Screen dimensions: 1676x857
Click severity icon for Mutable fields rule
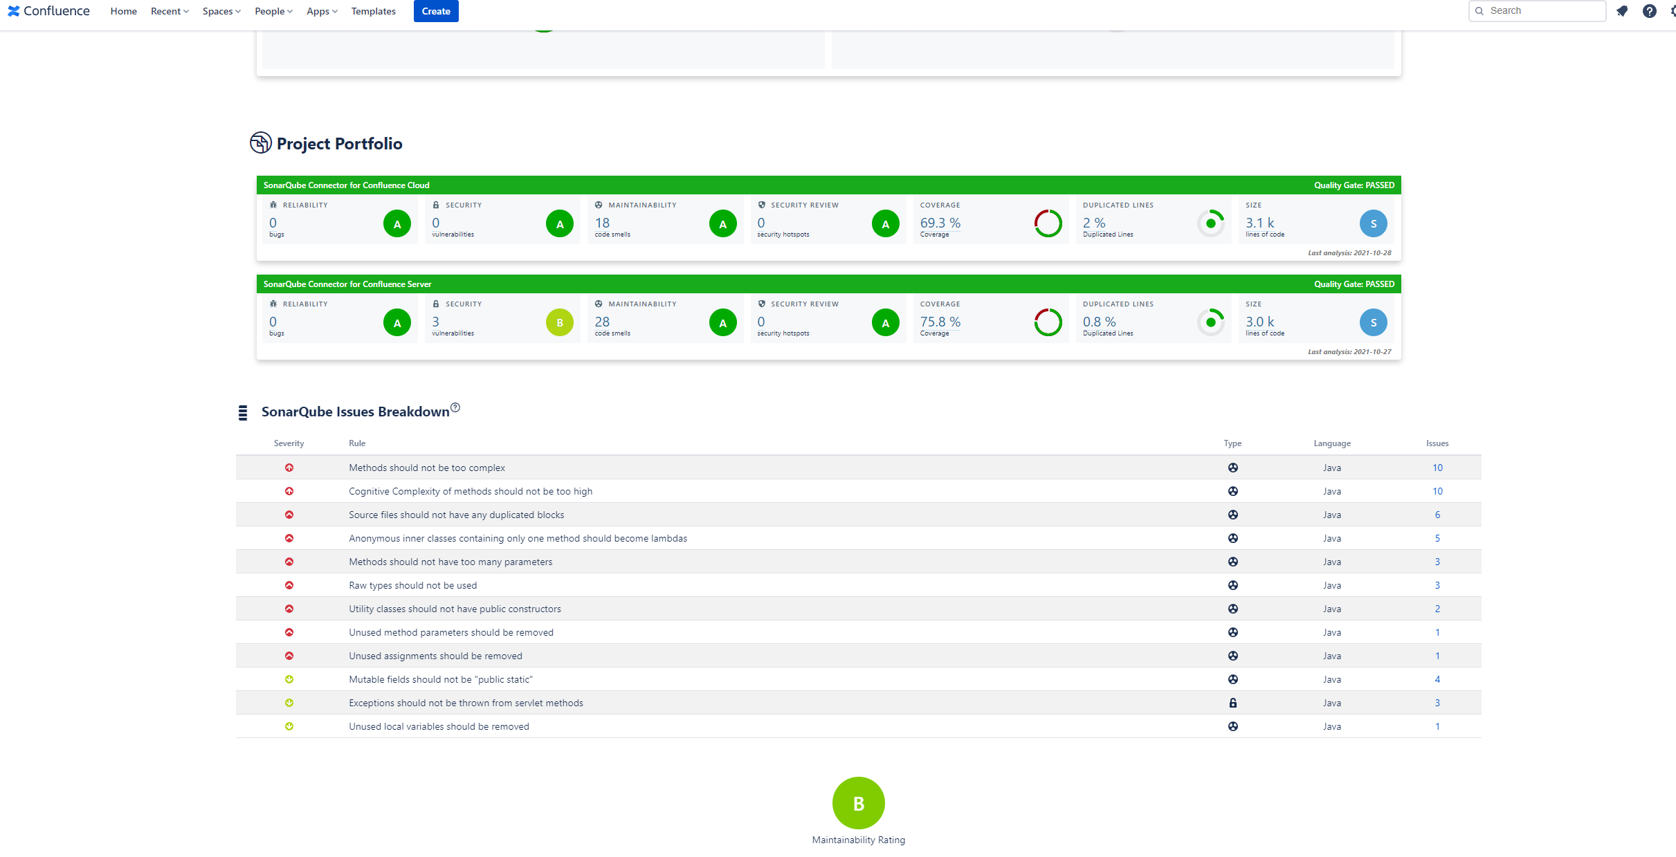[289, 679]
